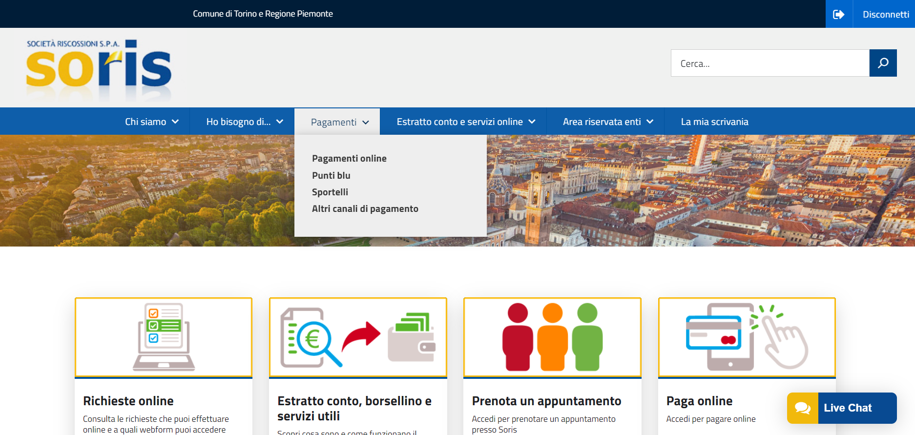Expand the Area riservata enti menu

[x=608, y=122]
